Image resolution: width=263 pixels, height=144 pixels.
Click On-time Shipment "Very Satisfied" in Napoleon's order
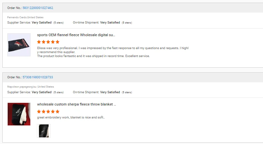[x=110, y=92]
